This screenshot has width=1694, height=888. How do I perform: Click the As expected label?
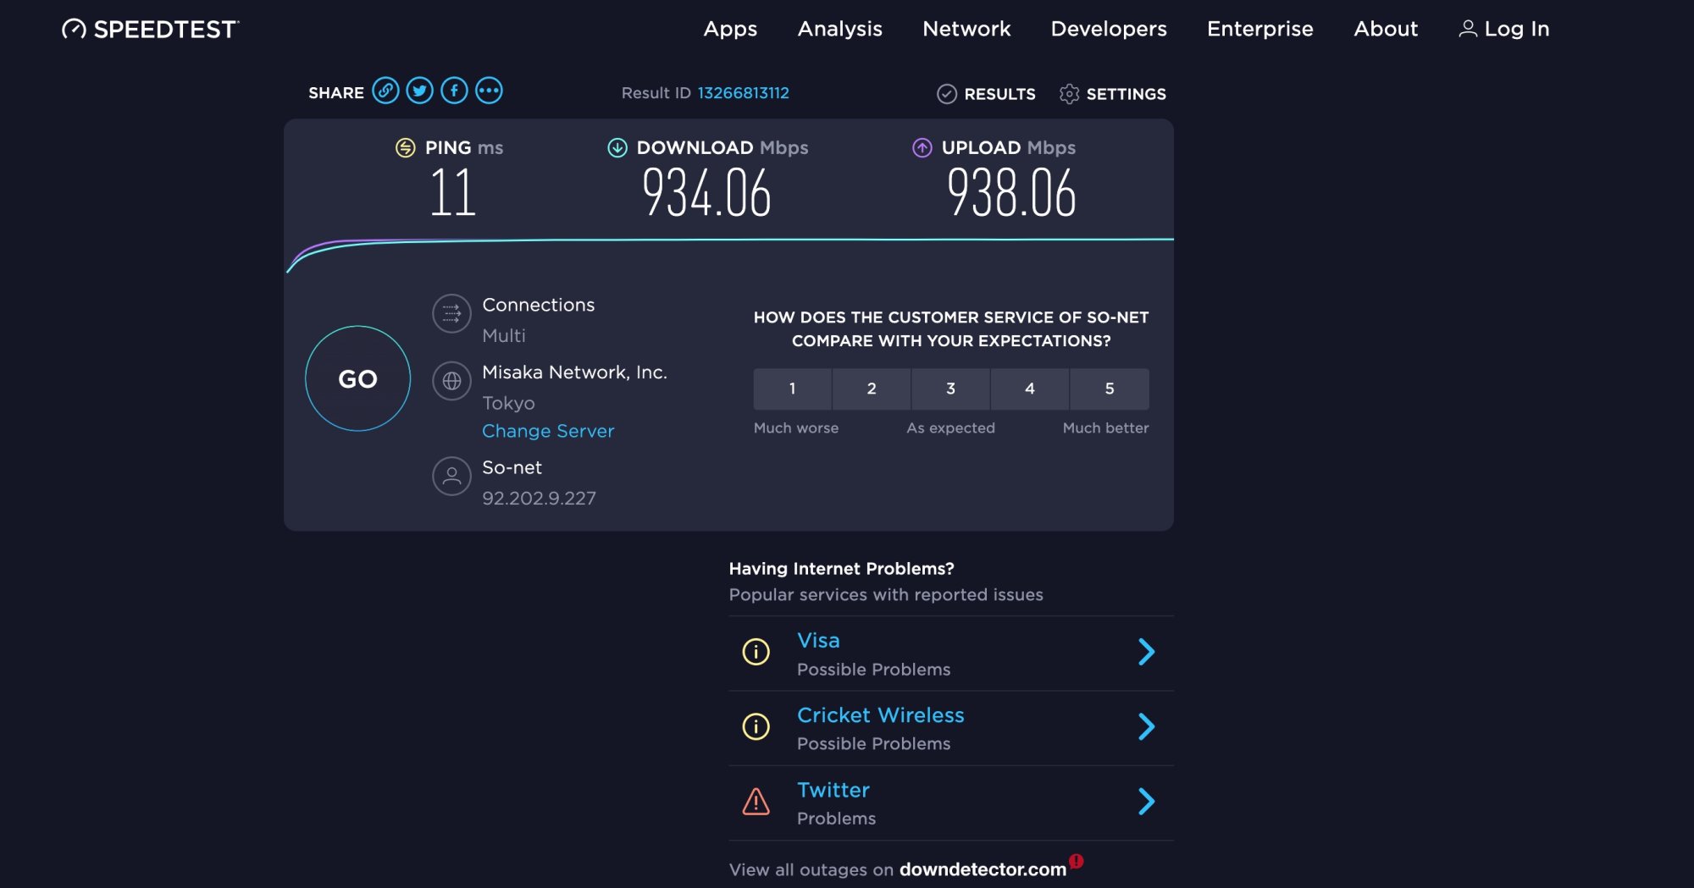click(x=950, y=428)
